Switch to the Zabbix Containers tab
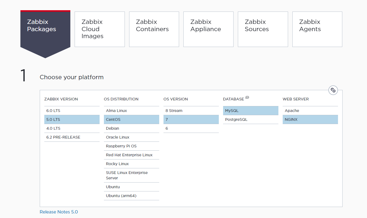This screenshot has height=218, width=367. click(154, 29)
